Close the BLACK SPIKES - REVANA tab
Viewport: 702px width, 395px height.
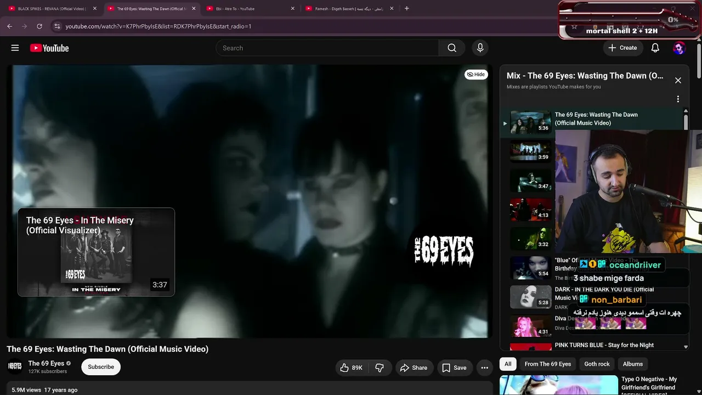click(94, 8)
